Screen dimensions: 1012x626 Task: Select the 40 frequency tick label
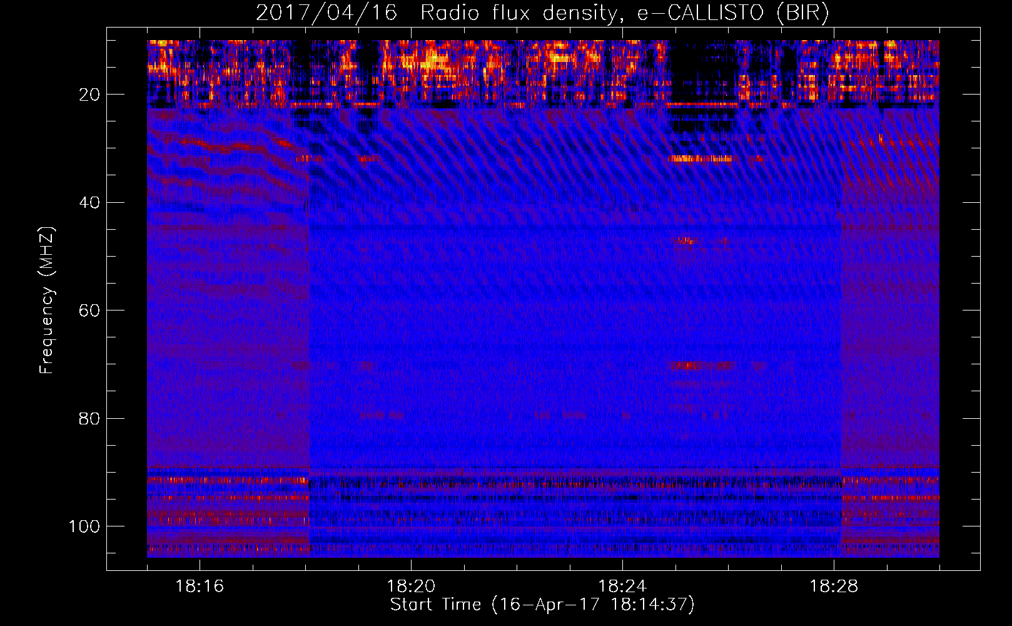(89, 203)
